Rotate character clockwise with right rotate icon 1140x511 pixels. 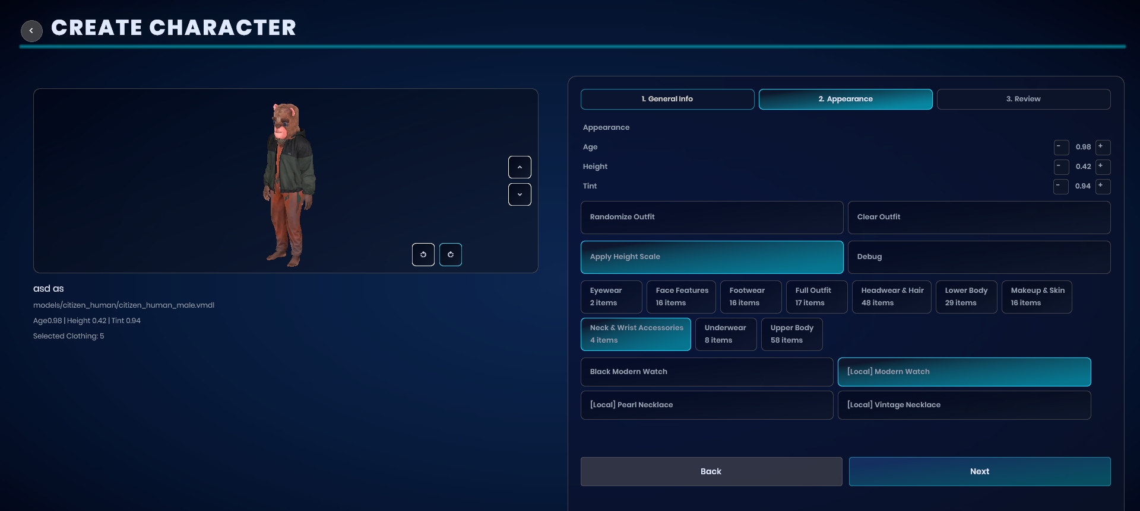451,255
